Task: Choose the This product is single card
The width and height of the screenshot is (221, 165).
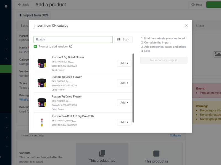Action: (156, 154)
